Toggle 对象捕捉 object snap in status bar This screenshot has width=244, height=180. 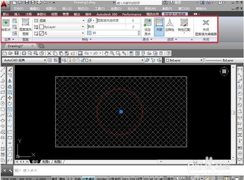(89, 179)
